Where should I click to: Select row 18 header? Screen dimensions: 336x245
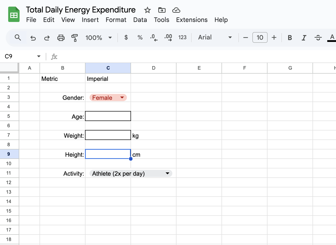click(x=9, y=240)
